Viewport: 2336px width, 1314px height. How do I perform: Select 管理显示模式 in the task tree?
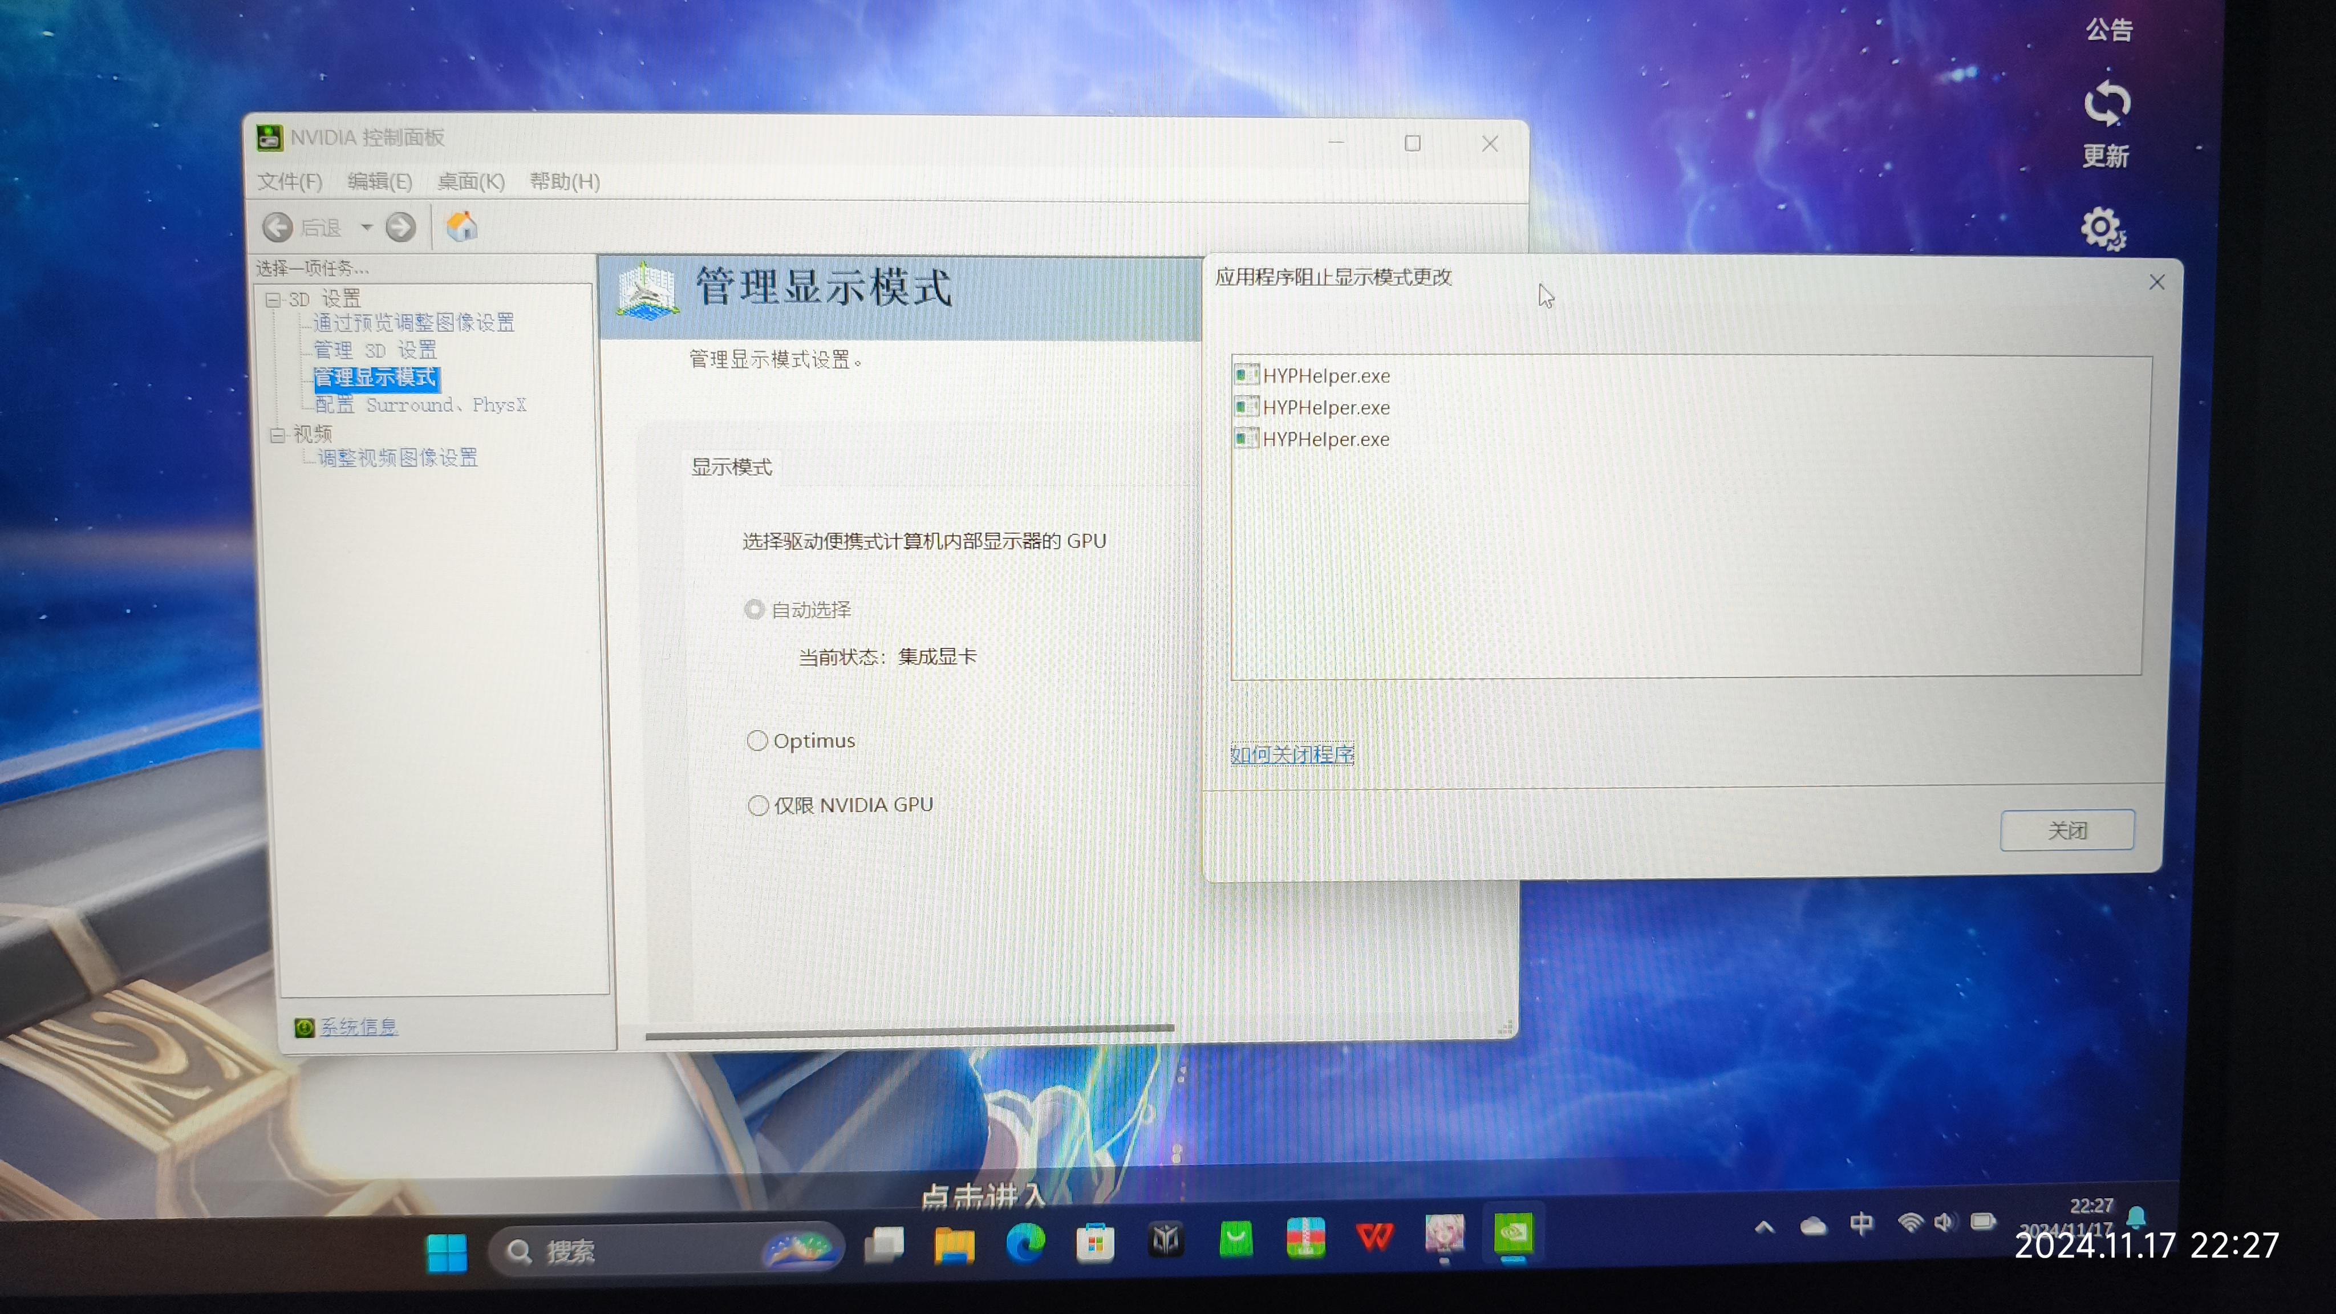point(375,377)
